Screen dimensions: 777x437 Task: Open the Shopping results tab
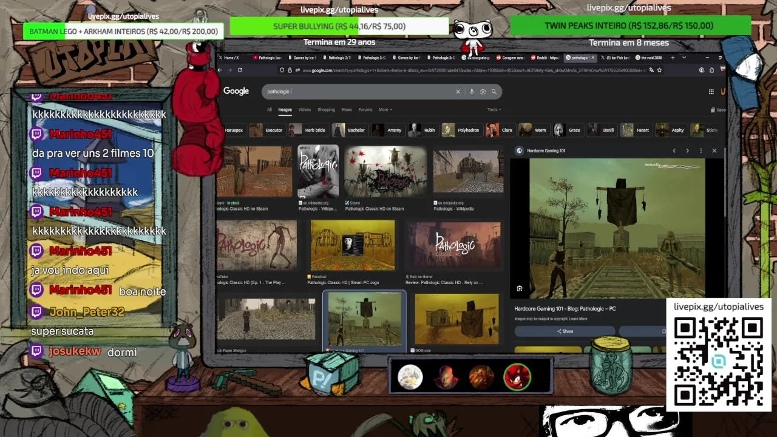326,110
